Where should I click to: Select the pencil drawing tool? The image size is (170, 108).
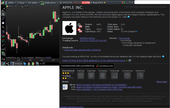pos(3,10)
